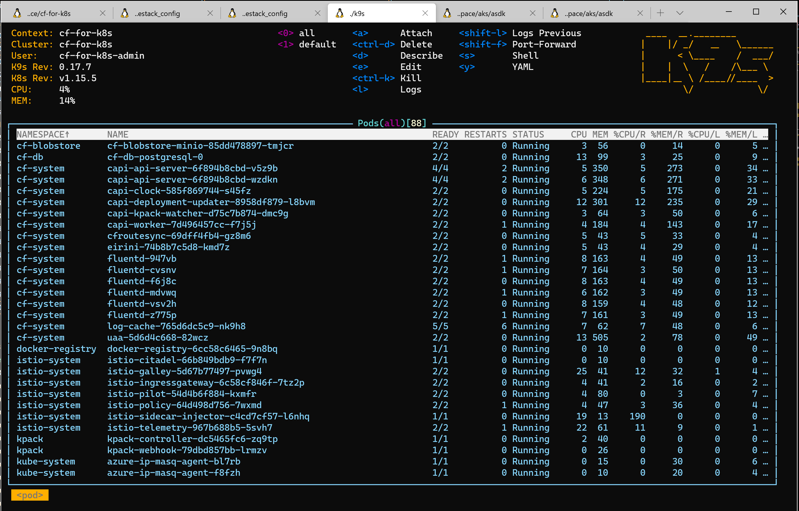Image resolution: width=799 pixels, height=511 pixels.
Task: Select pod eirini-74b8b7c5d8-kmd7z
Action: point(392,247)
